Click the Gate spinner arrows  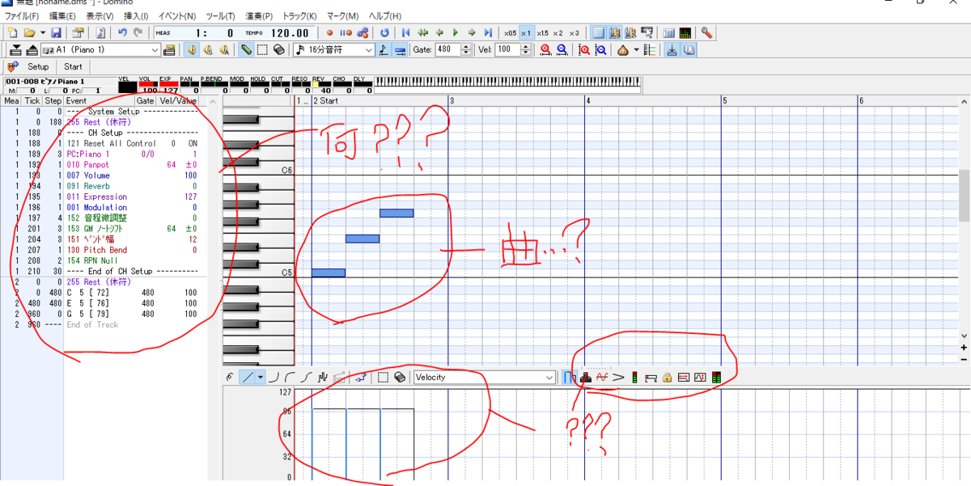coord(466,50)
